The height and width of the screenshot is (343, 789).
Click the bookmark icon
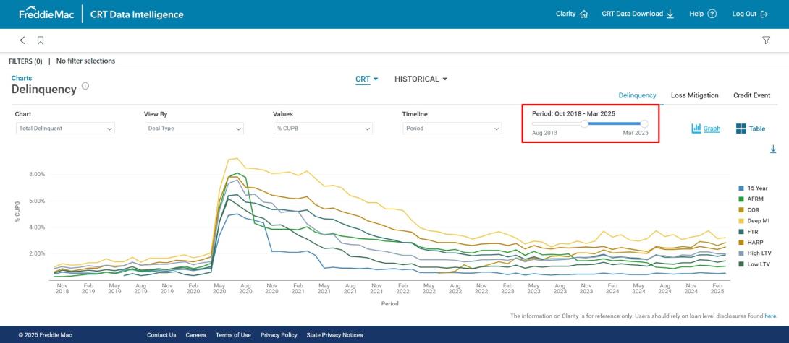41,40
